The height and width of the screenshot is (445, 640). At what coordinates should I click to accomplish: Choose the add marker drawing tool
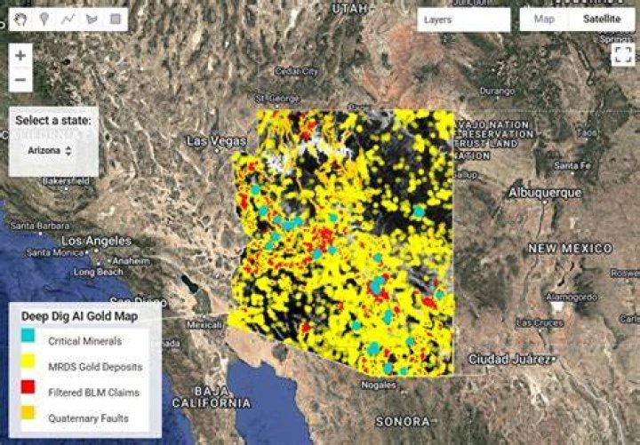(x=44, y=20)
